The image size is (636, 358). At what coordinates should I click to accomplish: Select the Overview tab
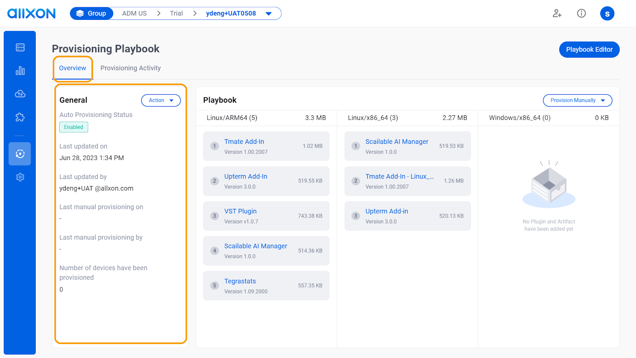point(72,68)
